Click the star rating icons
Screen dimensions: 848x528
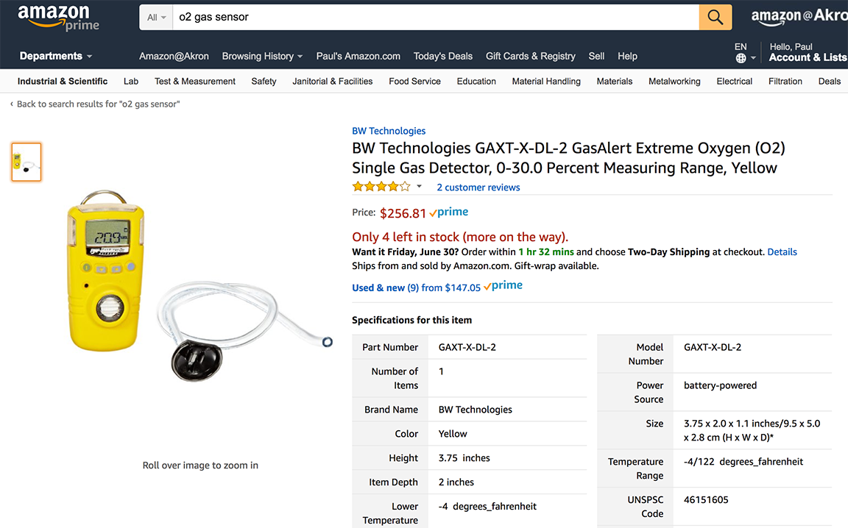pos(381,187)
